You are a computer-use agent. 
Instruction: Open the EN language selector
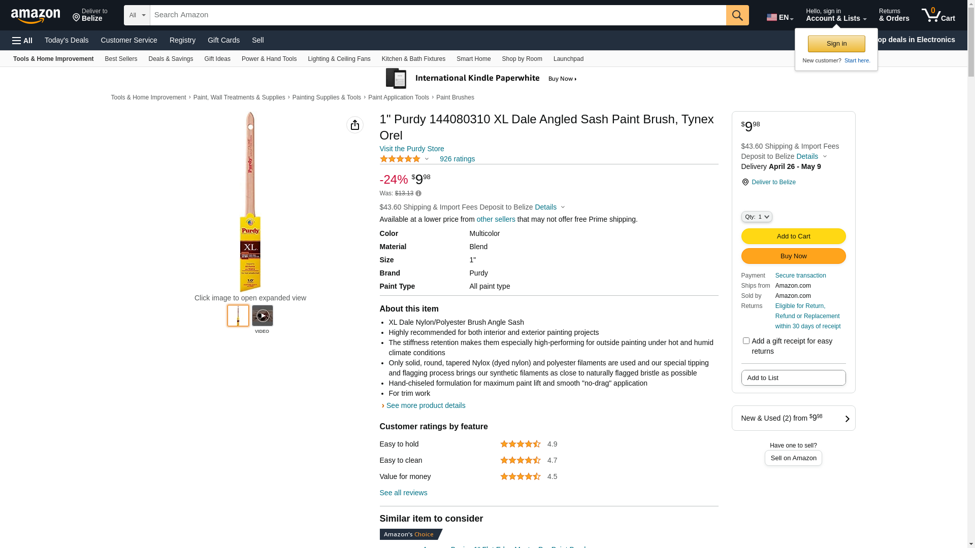point(779,17)
